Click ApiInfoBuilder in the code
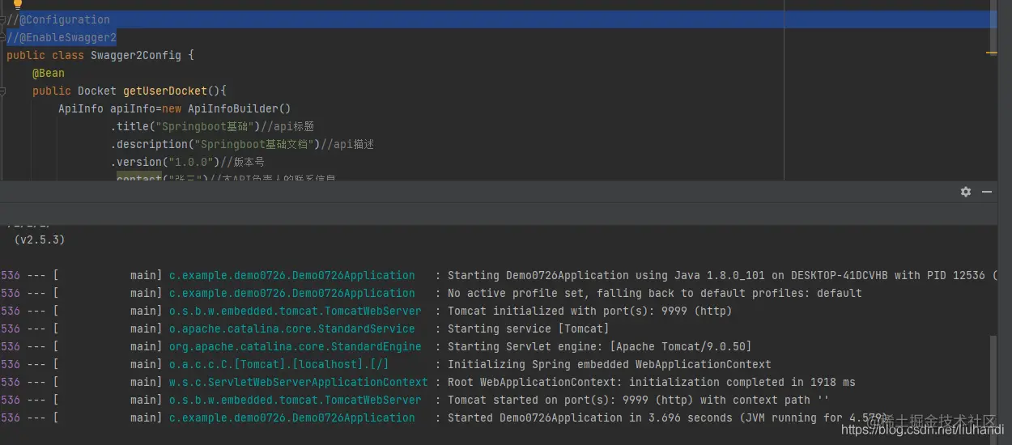This screenshot has width=1012, height=445. (233, 108)
